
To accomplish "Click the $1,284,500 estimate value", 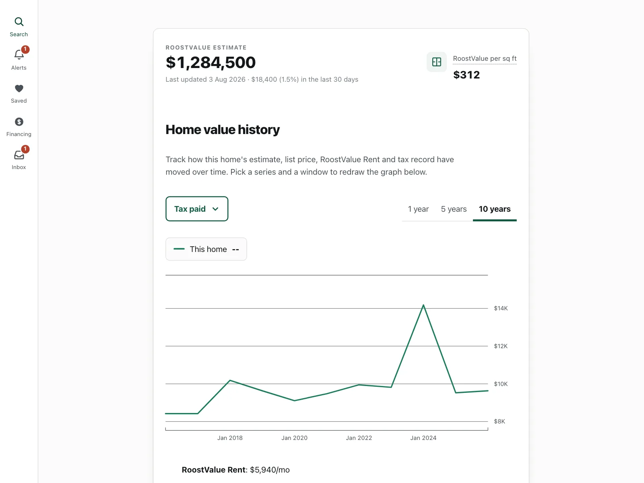I will 211,62.
